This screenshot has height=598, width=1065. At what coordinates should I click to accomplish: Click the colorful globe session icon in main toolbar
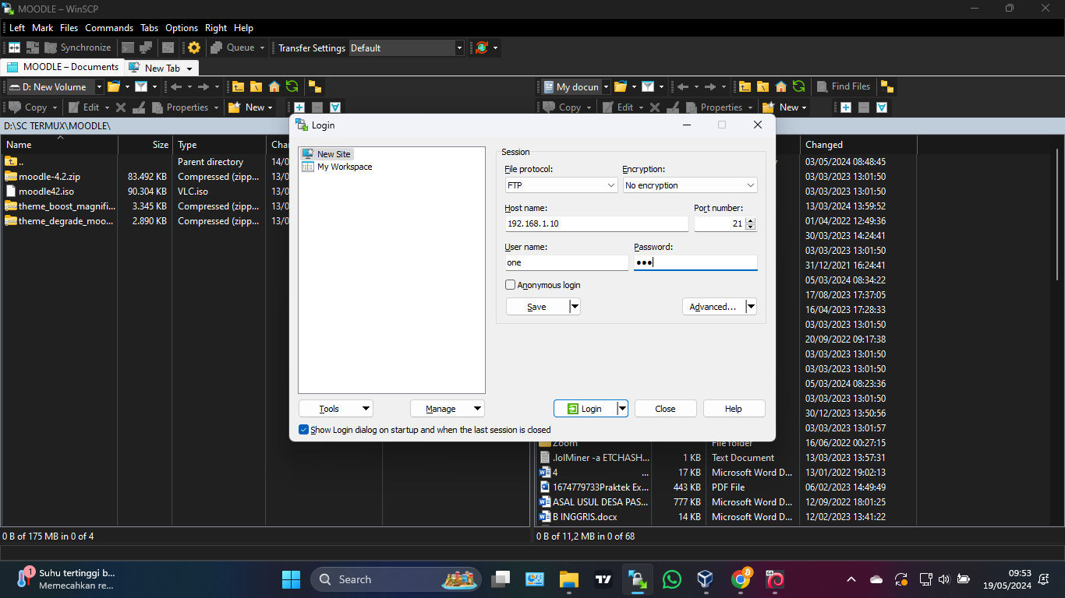(x=482, y=47)
